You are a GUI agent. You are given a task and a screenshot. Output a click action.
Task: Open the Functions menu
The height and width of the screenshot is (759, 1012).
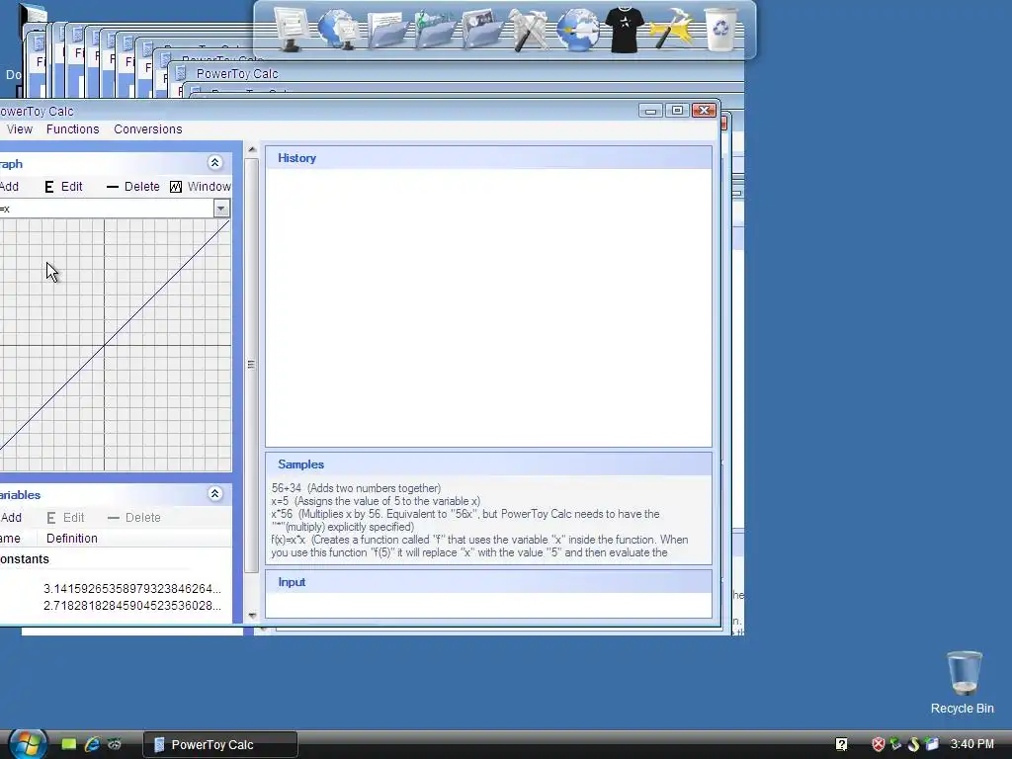[x=73, y=129]
